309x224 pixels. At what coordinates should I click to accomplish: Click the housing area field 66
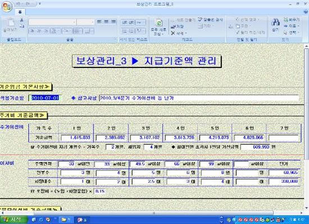coord(173,164)
